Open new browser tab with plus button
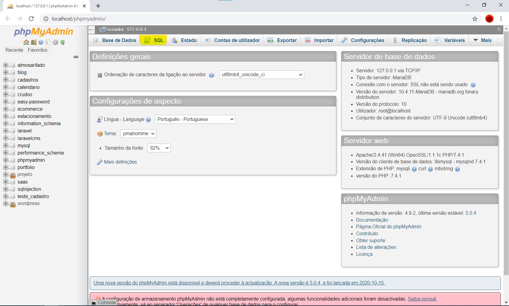 pos(98,6)
